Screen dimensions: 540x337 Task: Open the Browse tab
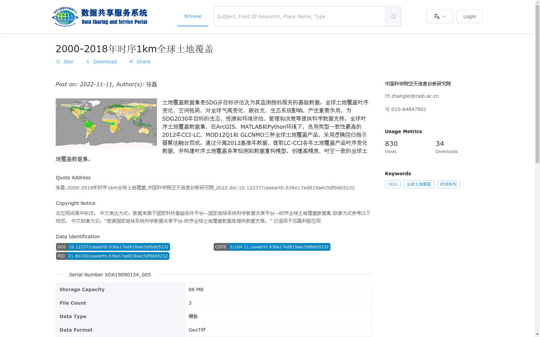193,17
